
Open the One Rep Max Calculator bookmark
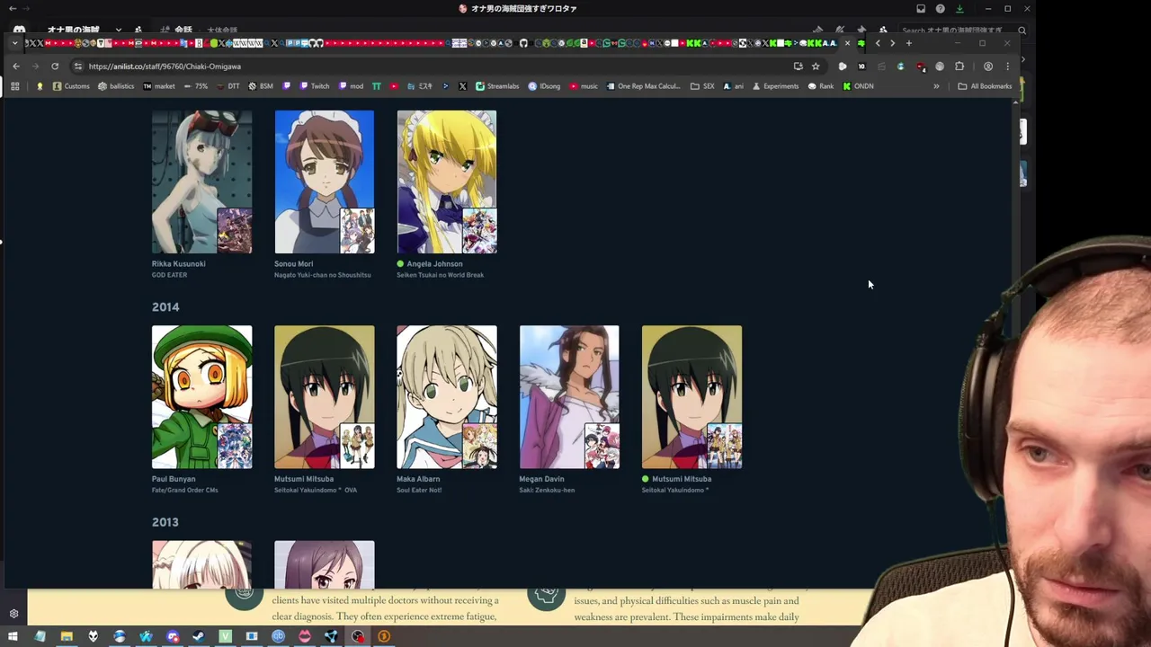coord(643,86)
